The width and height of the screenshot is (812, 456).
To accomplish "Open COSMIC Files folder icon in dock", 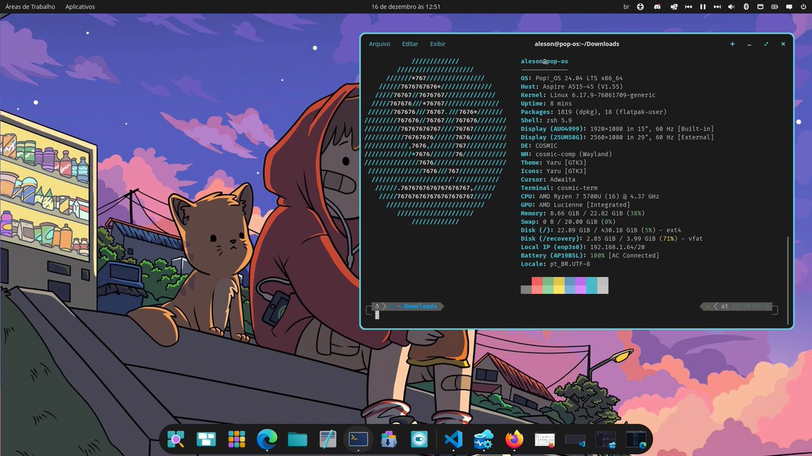I will coord(297,440).
